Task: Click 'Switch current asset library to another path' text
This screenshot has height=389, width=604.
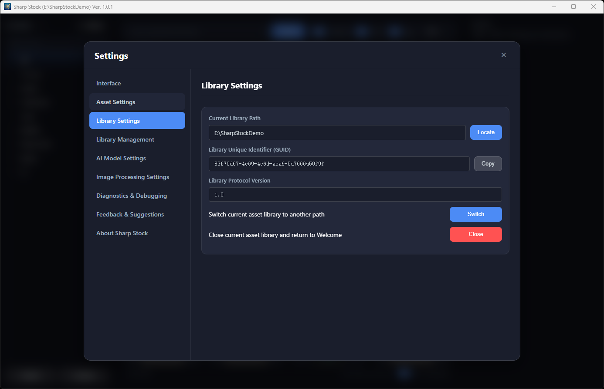Action: click(x=267, y=214)
